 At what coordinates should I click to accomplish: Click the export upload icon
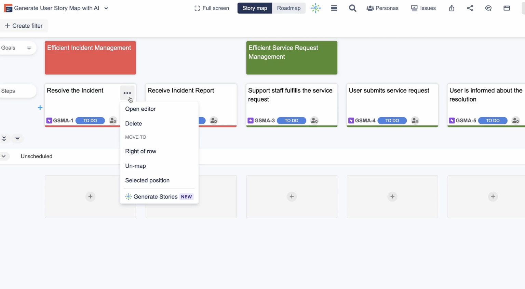click(x=452, y=8)
